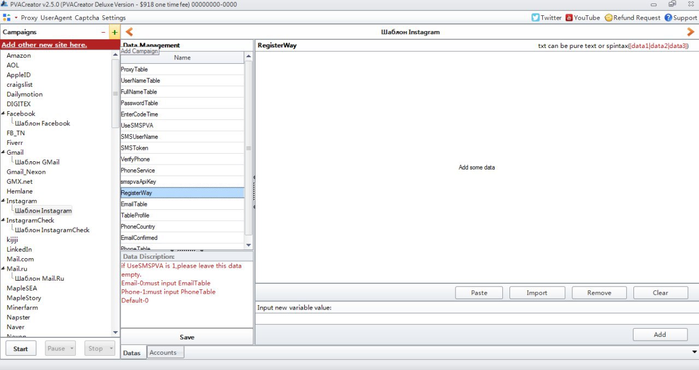Click the orange right arrow navigation icon
Viewport: 699px width, 370px height.
tap(691, 32)
